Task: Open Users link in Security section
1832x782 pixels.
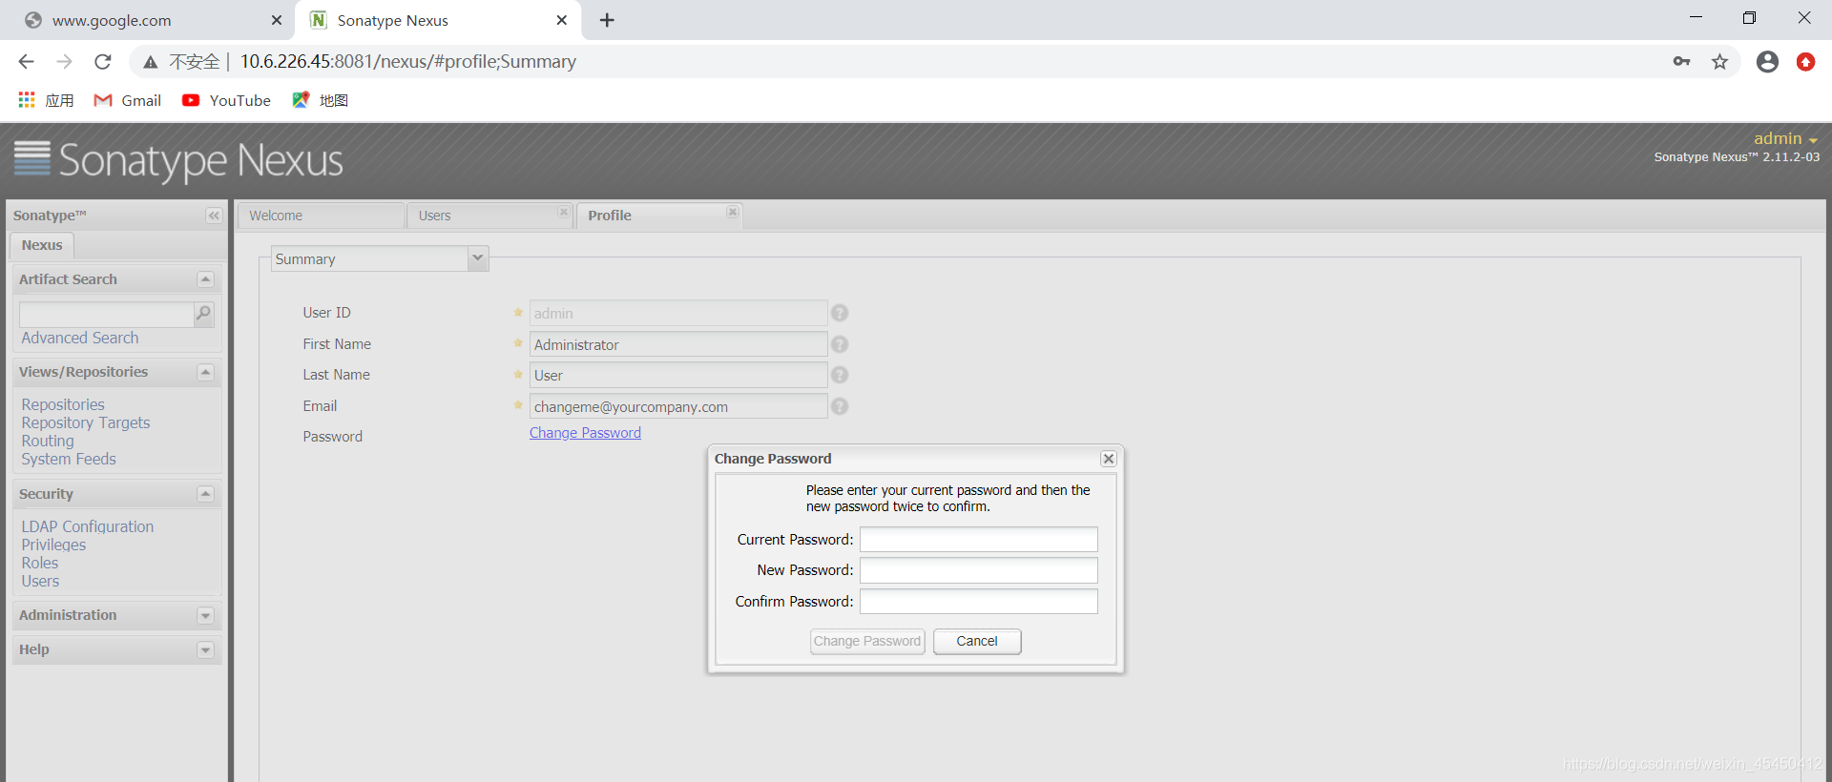Action: click(40, 581)
